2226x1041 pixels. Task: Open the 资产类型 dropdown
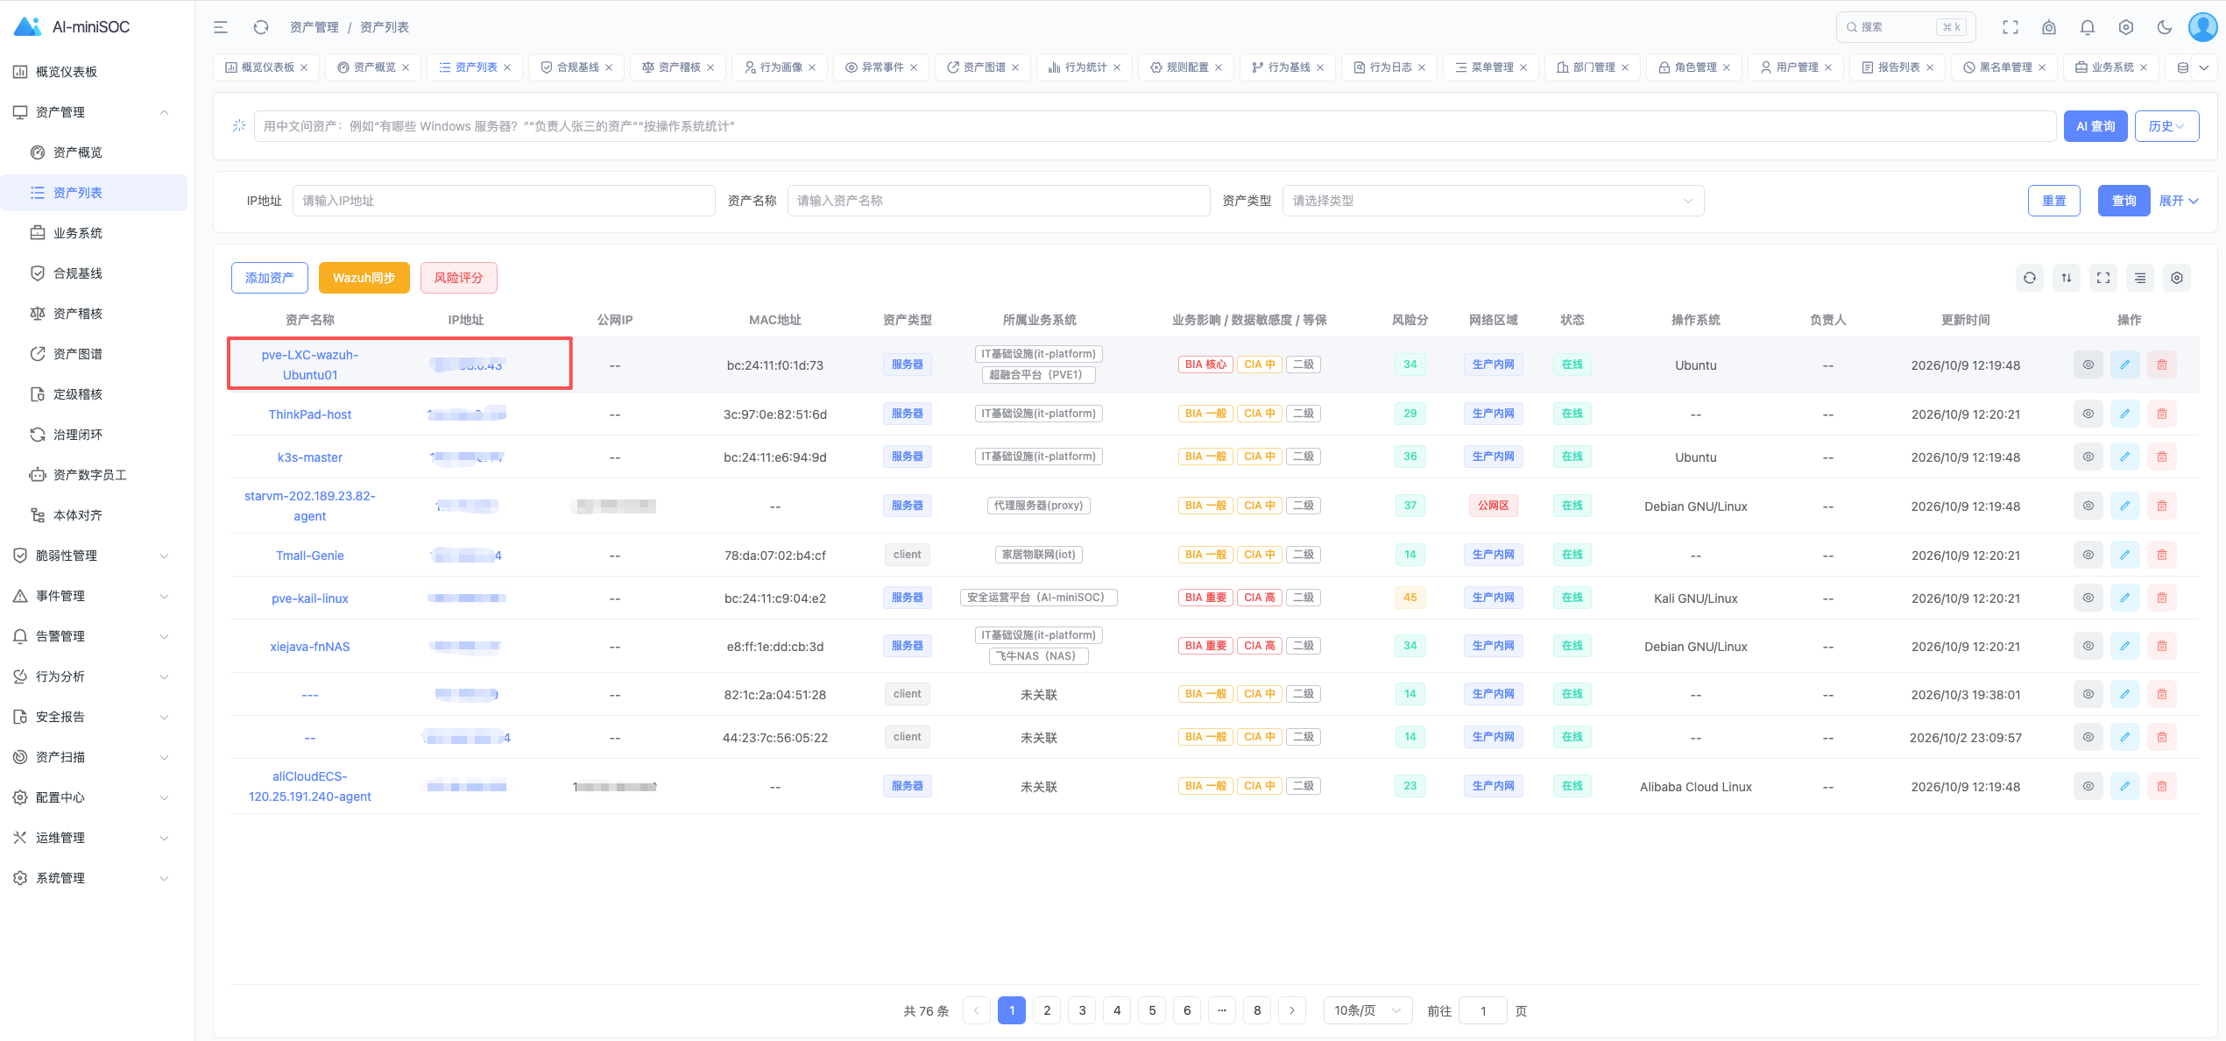pos(1493,201)
